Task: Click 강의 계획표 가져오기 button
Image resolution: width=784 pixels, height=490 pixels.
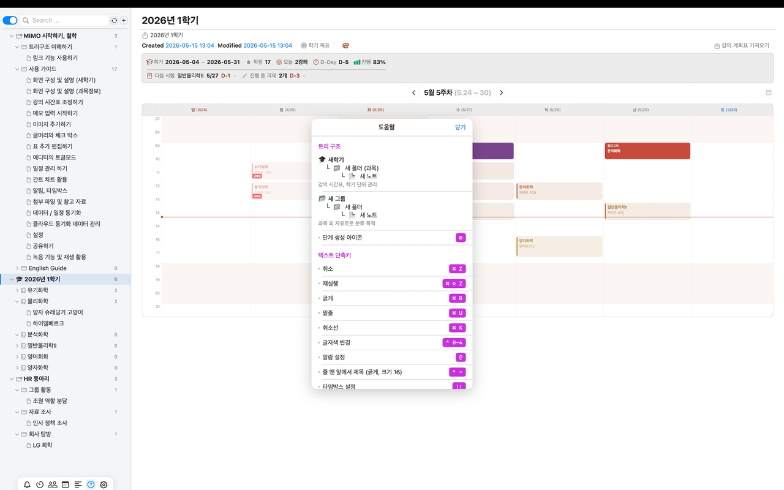Action: 741,45
